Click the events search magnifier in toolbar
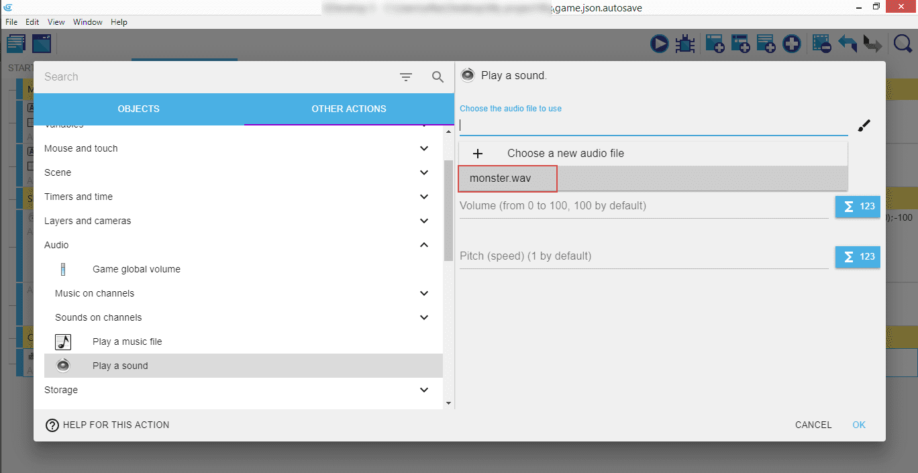This screenshot has width=918, height=473. [x=903, y=44]
